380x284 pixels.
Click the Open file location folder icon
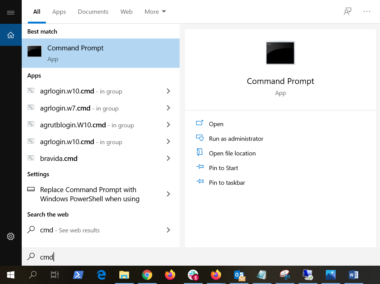point(200,153)
